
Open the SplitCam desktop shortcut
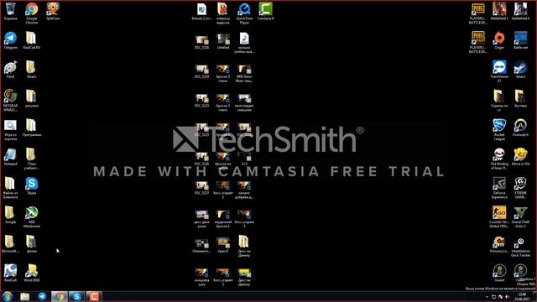pos(53,11)
